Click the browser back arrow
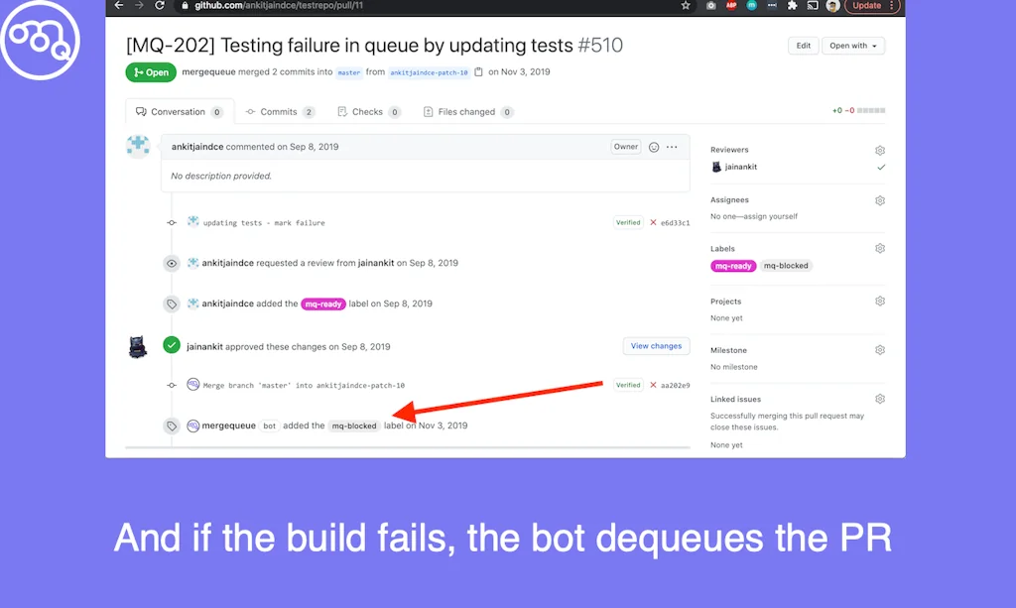 point(119,5)
